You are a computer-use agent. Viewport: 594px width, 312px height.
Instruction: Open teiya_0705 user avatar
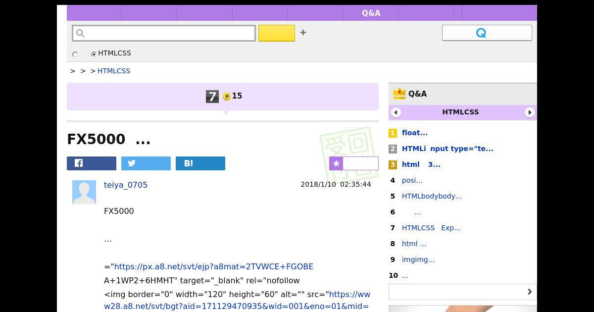point(84,192)
